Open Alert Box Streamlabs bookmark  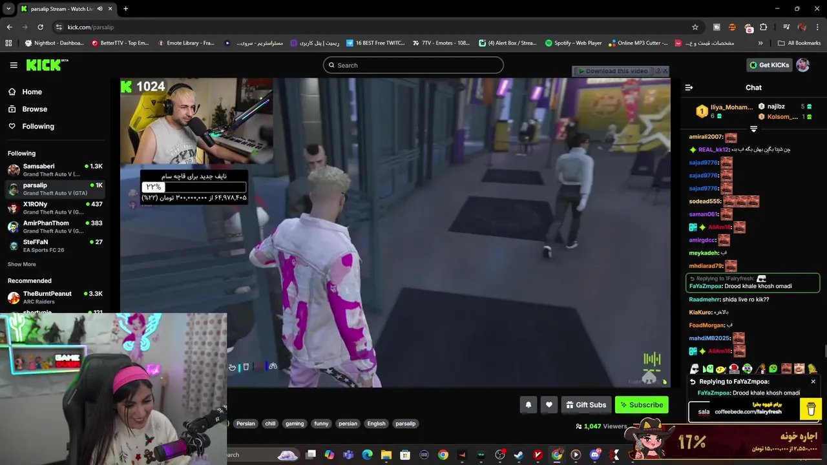coord(508,43)
